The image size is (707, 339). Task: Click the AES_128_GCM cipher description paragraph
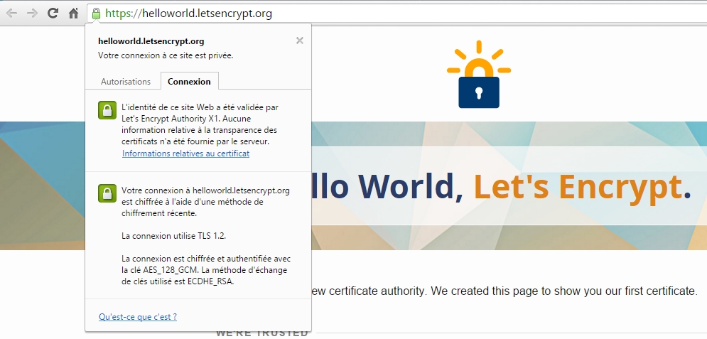click(x=207, y=270)
